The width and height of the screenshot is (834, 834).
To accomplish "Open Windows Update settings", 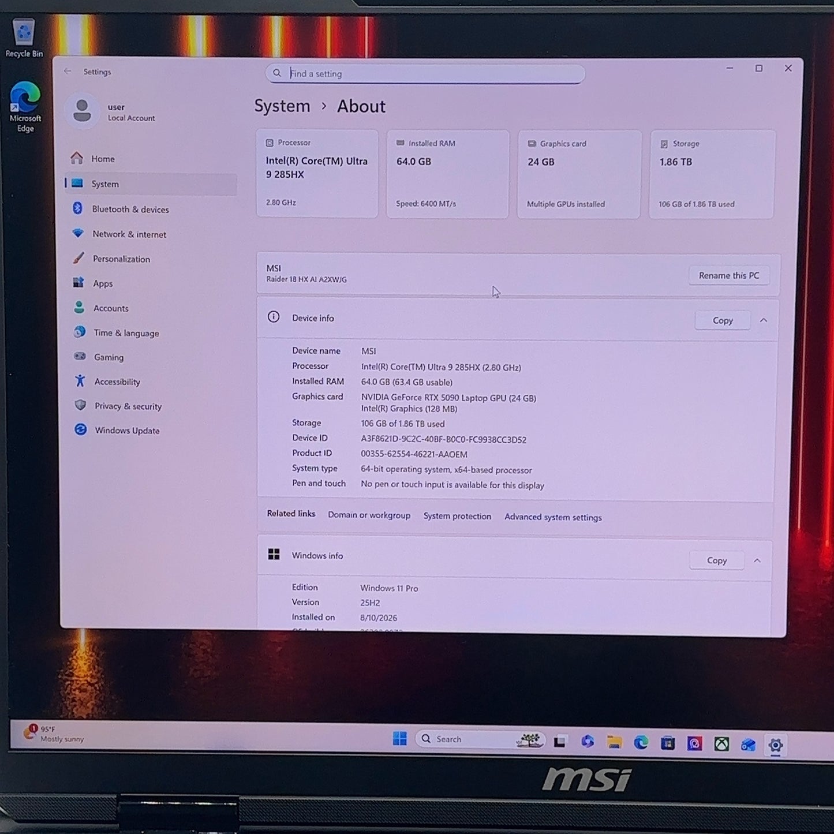I will pos(154,431).
